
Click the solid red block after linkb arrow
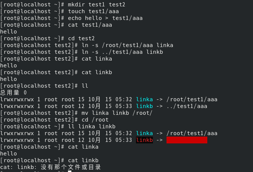coord(187,140)
